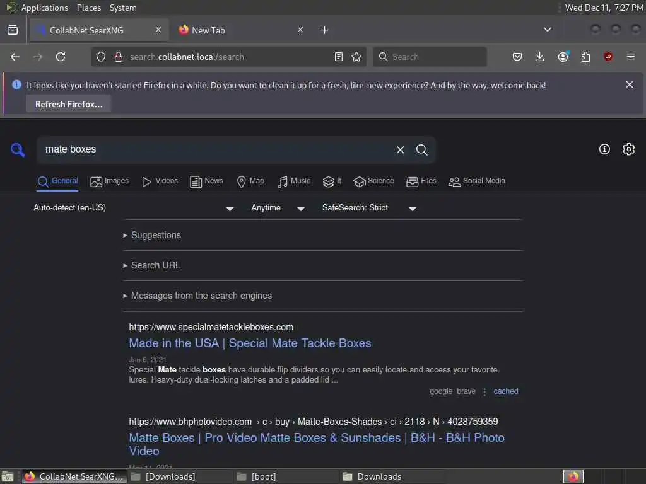Viewport: 646px width, 484px height.
Task: Click the address bar URL
Action: (x=187, y=57)
